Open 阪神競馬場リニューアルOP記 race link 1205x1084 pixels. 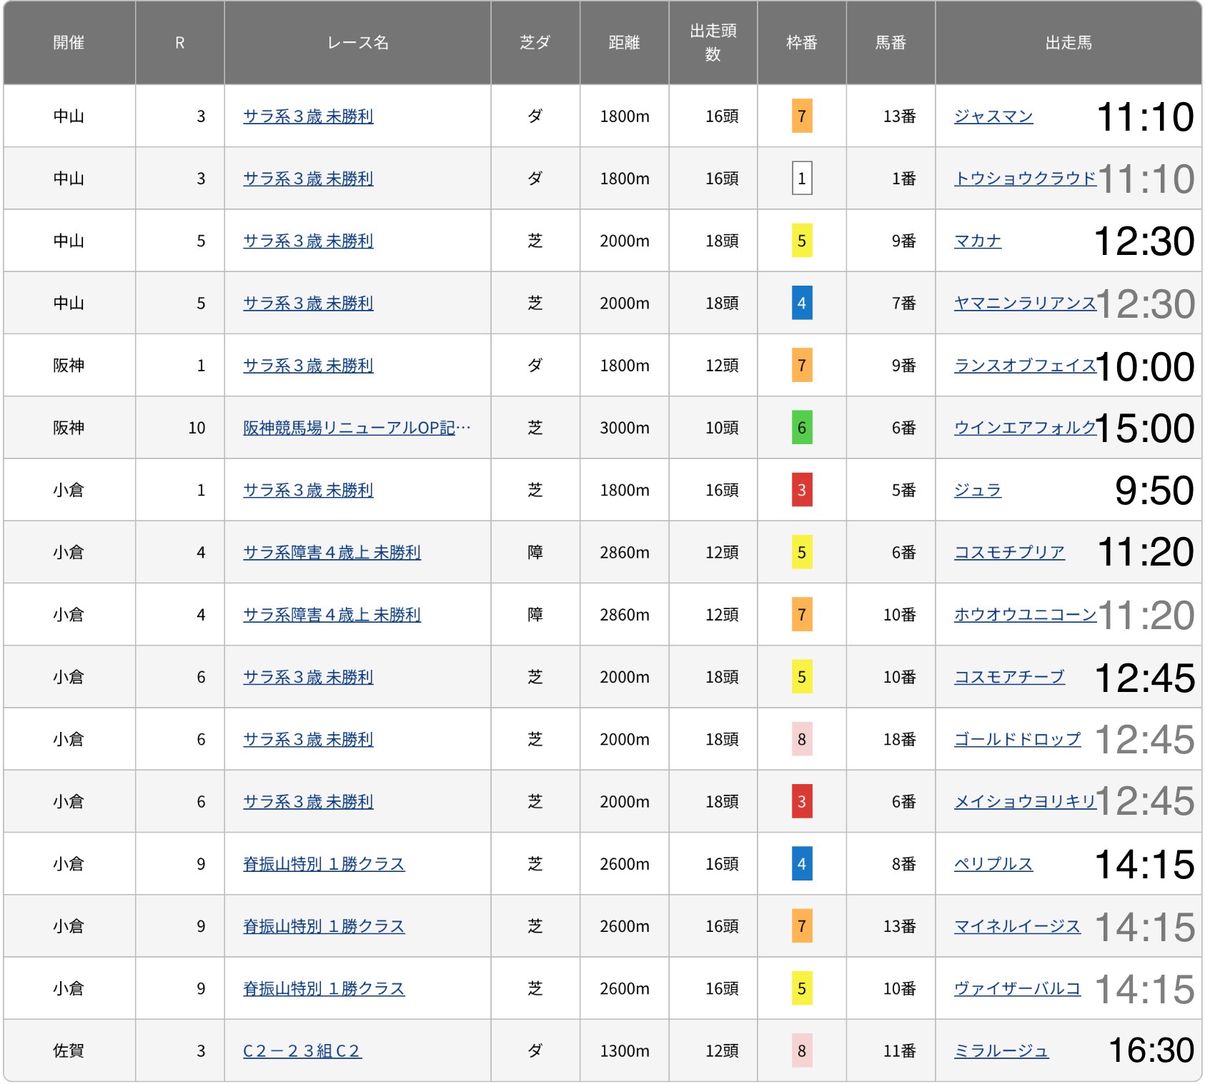coord(357,428)
